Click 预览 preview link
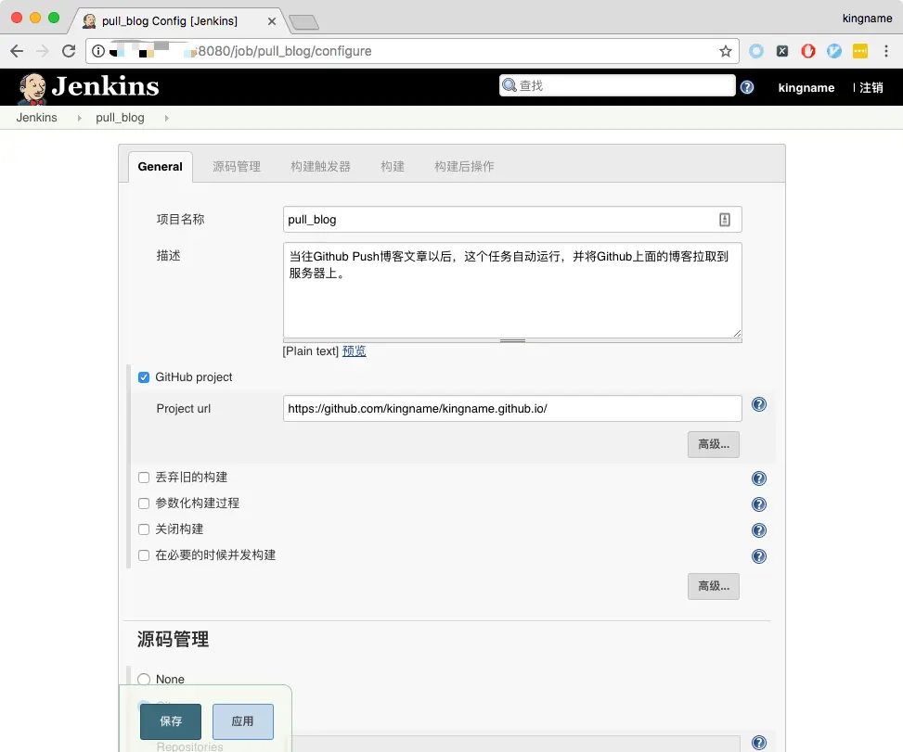 355,351
